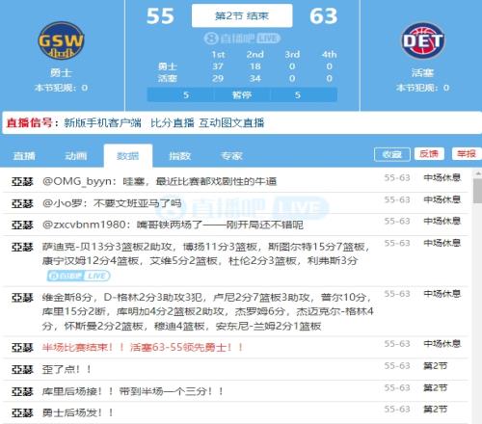The image size is (482, 424).
Task: Switch to the 专家 tab
Action: (231, 156)
